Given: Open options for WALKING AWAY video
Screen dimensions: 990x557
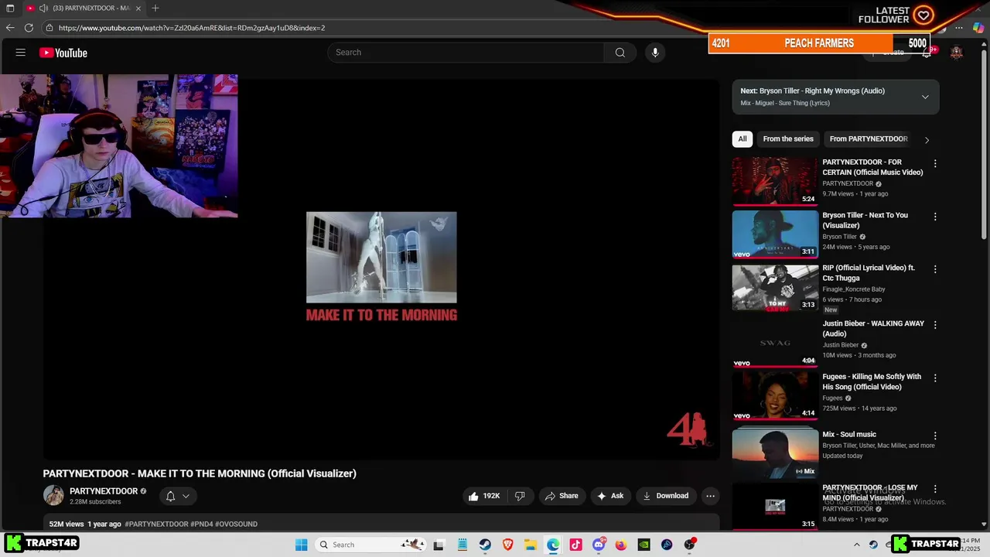Looking at the screenshot, I should tap(935, 325).
